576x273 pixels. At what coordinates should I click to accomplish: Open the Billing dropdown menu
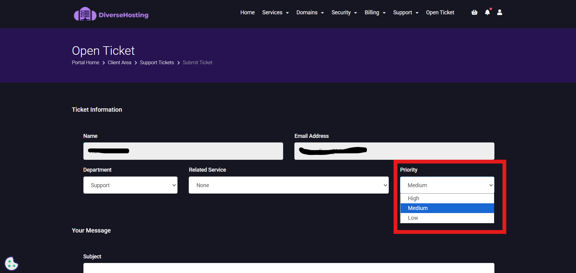[375, 12]
